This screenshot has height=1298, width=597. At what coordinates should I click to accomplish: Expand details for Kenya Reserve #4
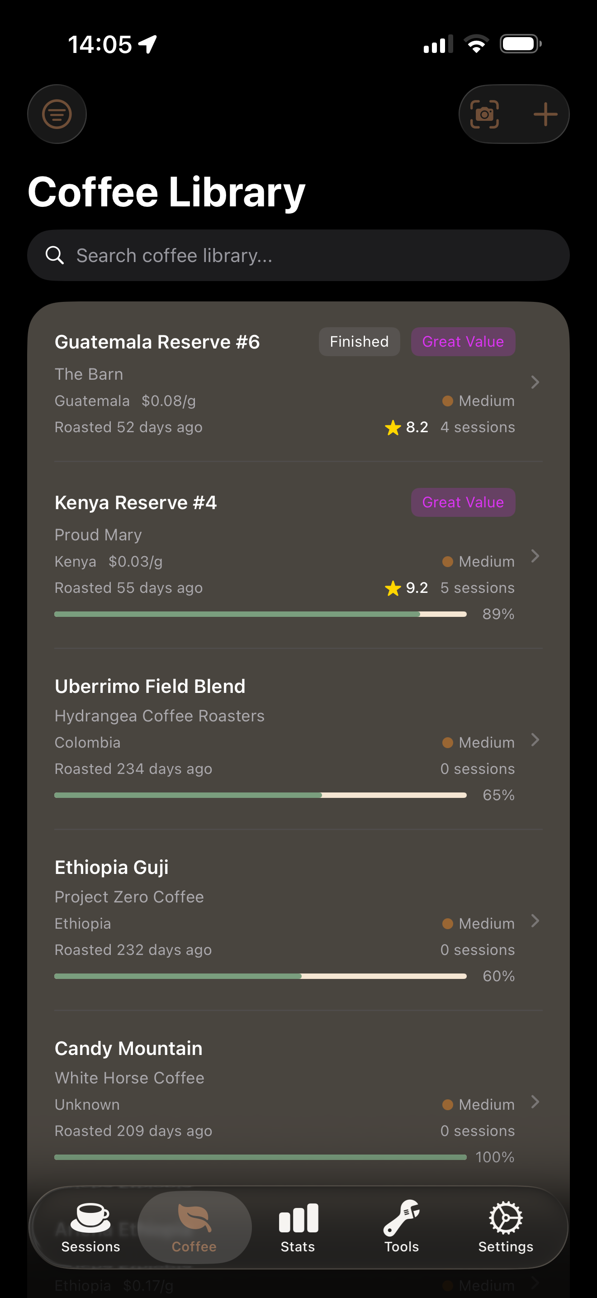pos(535,557)
